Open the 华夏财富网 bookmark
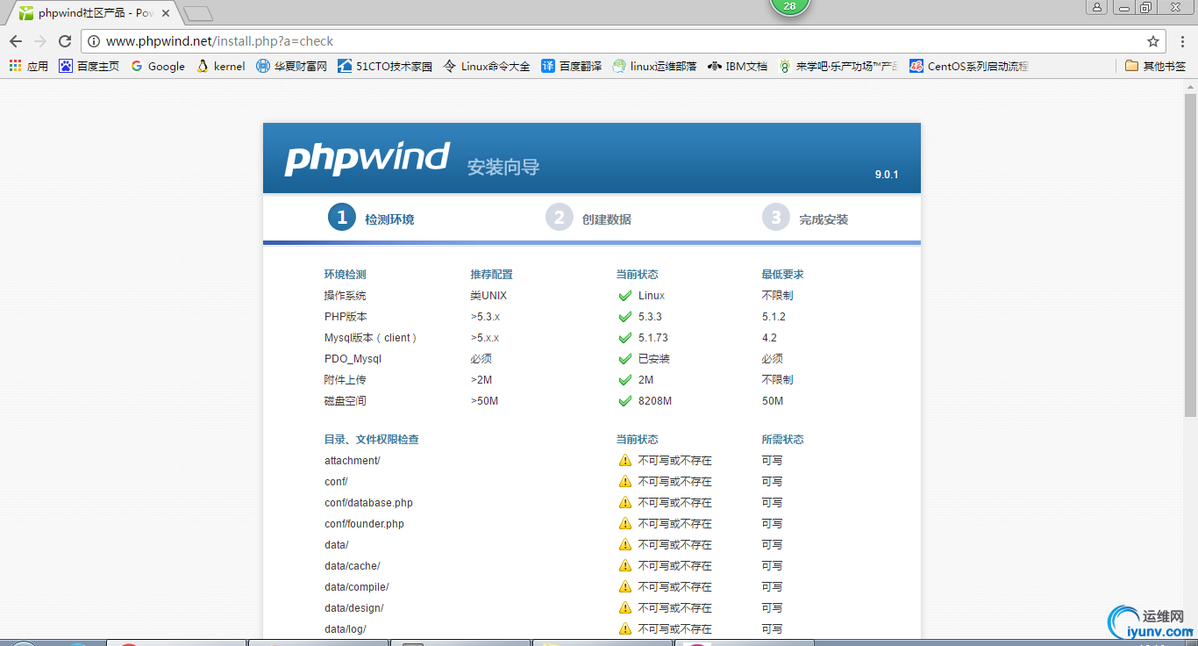This screenshot has height=646, width=1198. (x=291, y=66)
